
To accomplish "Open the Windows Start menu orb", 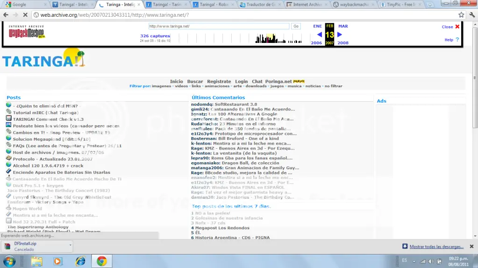I will (9, 261).
